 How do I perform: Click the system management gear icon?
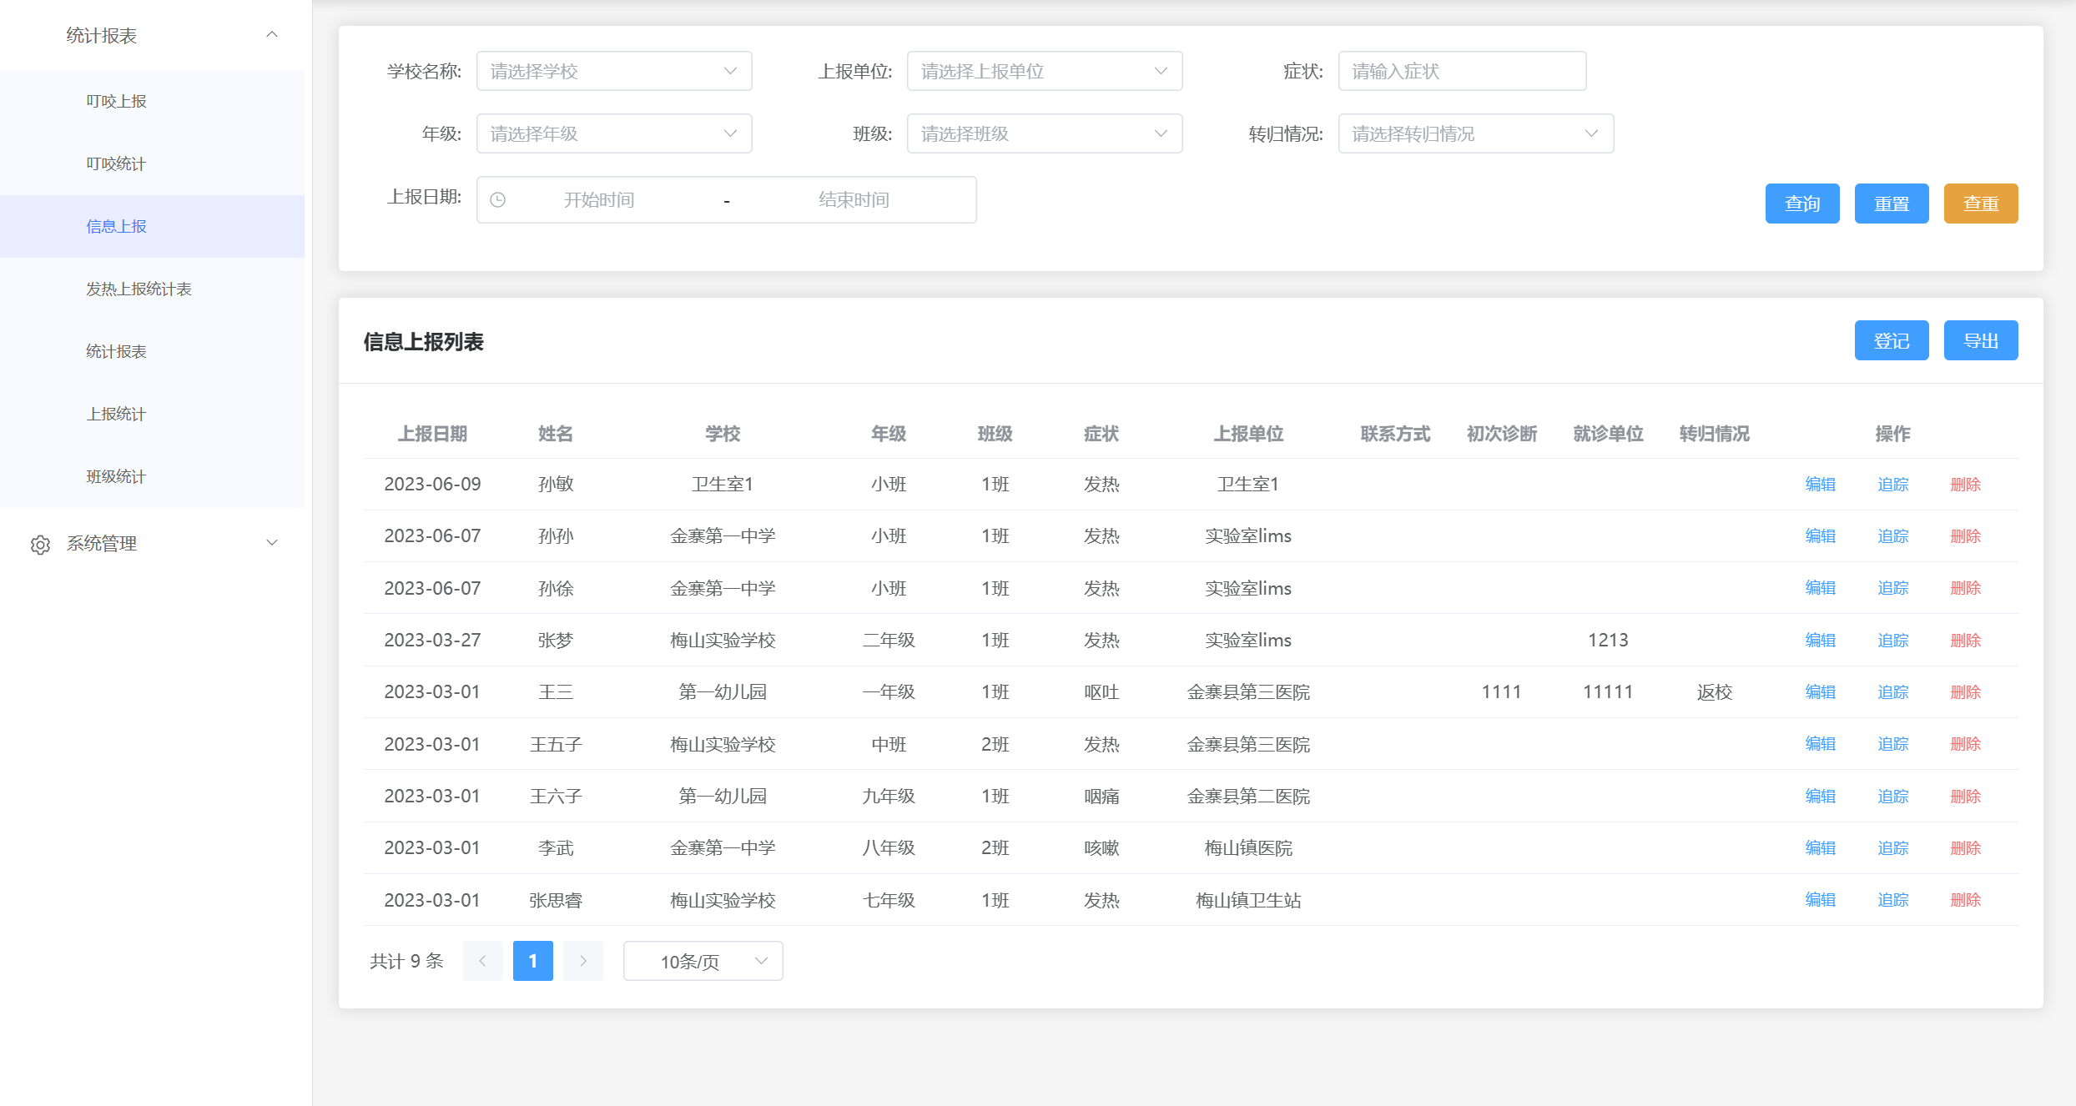coord(40,545)
